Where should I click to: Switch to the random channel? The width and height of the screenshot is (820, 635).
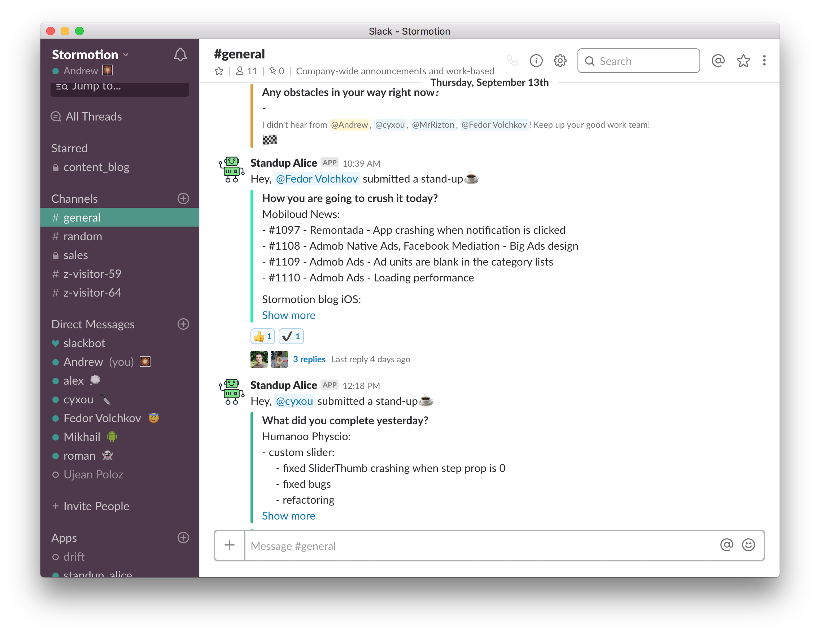pos(83,236)
